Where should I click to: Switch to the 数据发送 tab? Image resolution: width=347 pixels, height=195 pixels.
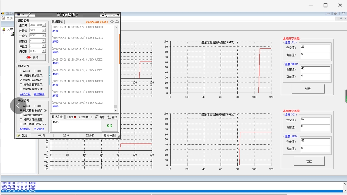tap(57, 117)
